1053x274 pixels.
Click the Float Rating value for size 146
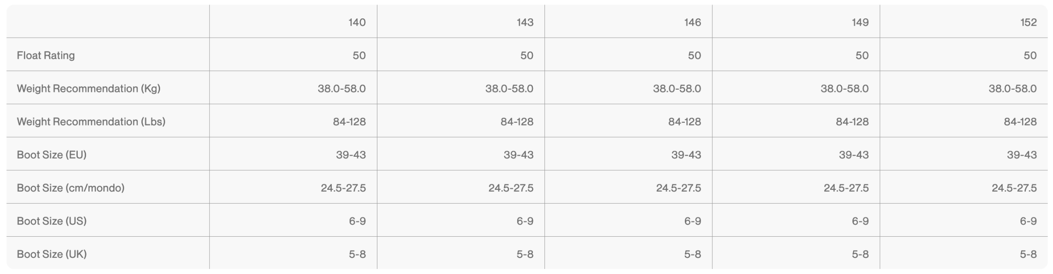pyautogui.click(x=694, y=55)
